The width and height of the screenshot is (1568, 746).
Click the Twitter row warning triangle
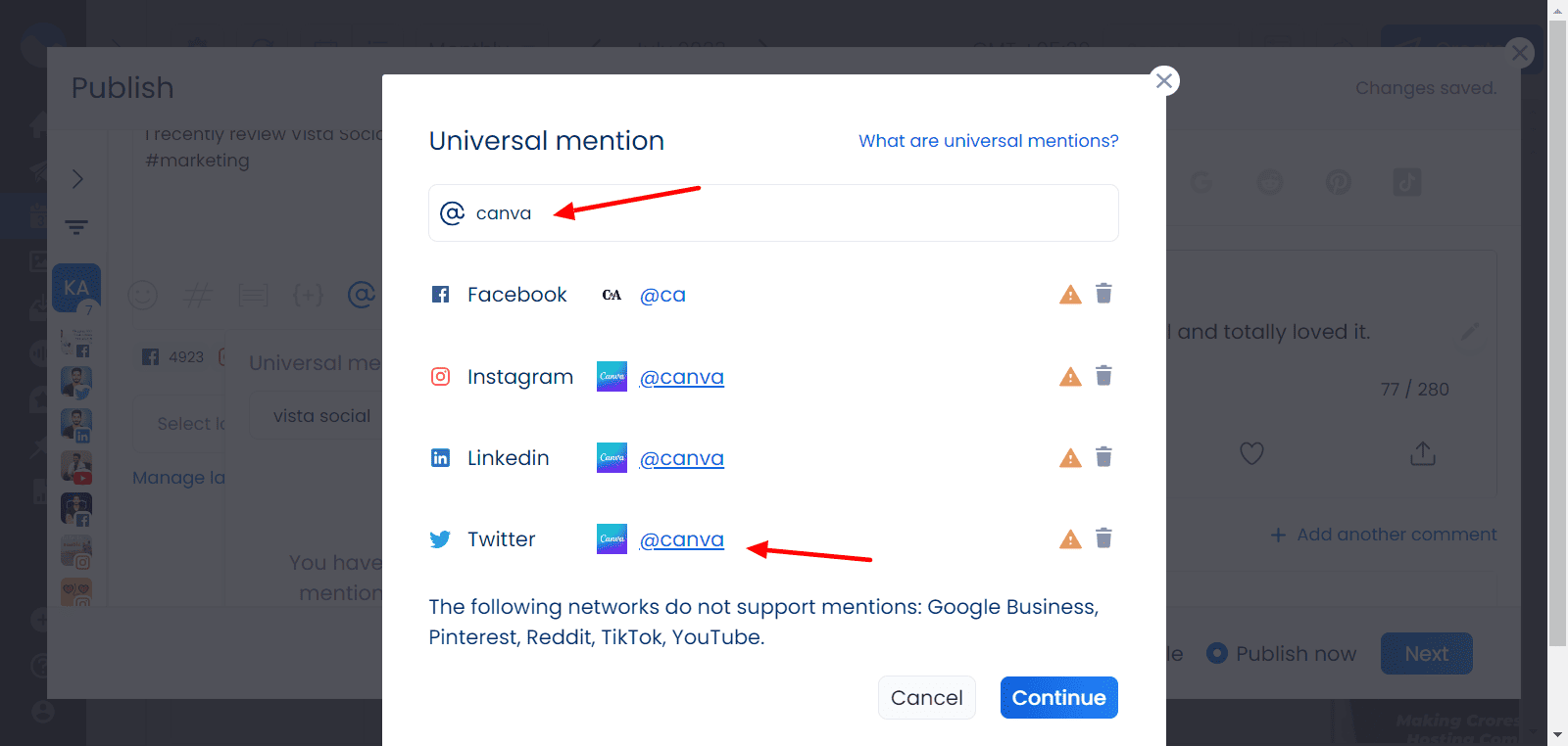click(1070, 539)
